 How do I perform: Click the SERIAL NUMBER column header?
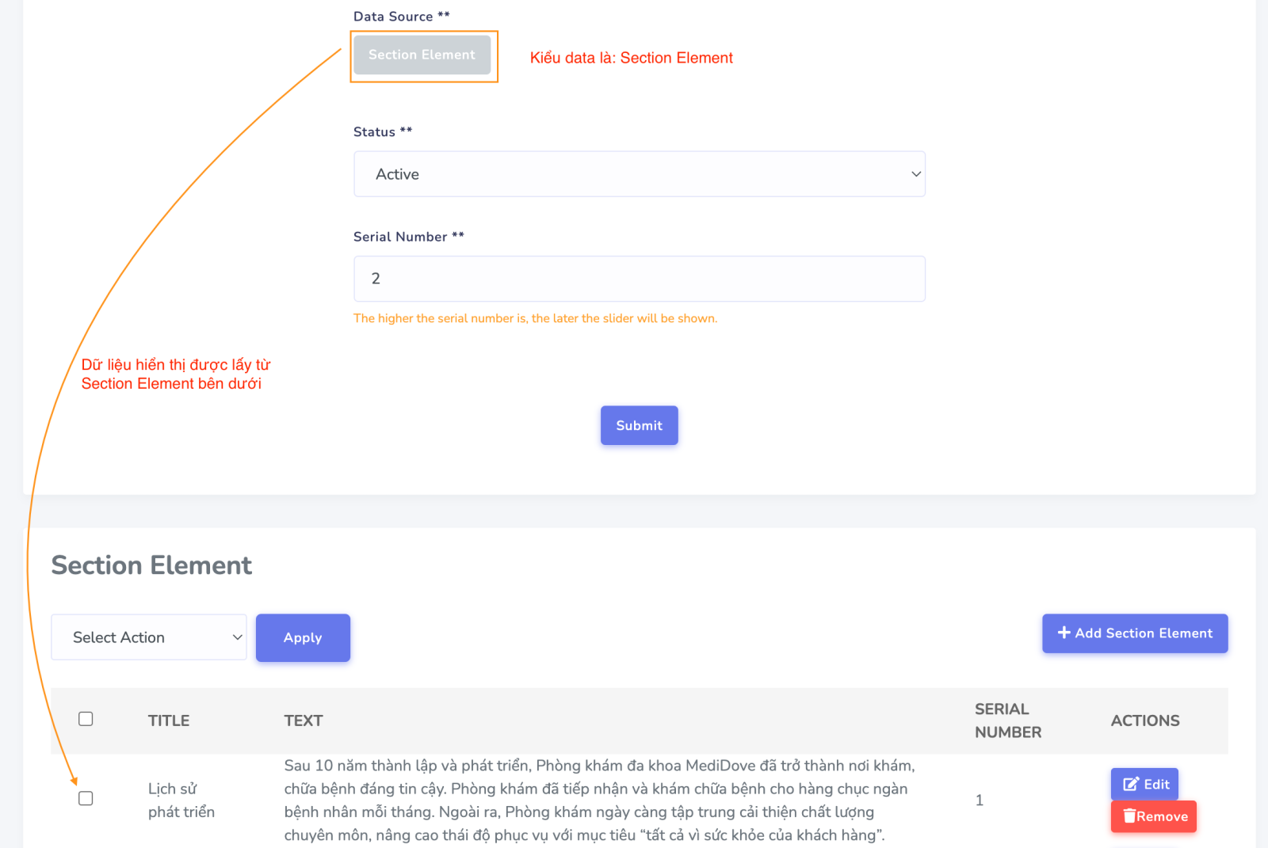(x=1007, y=721)
